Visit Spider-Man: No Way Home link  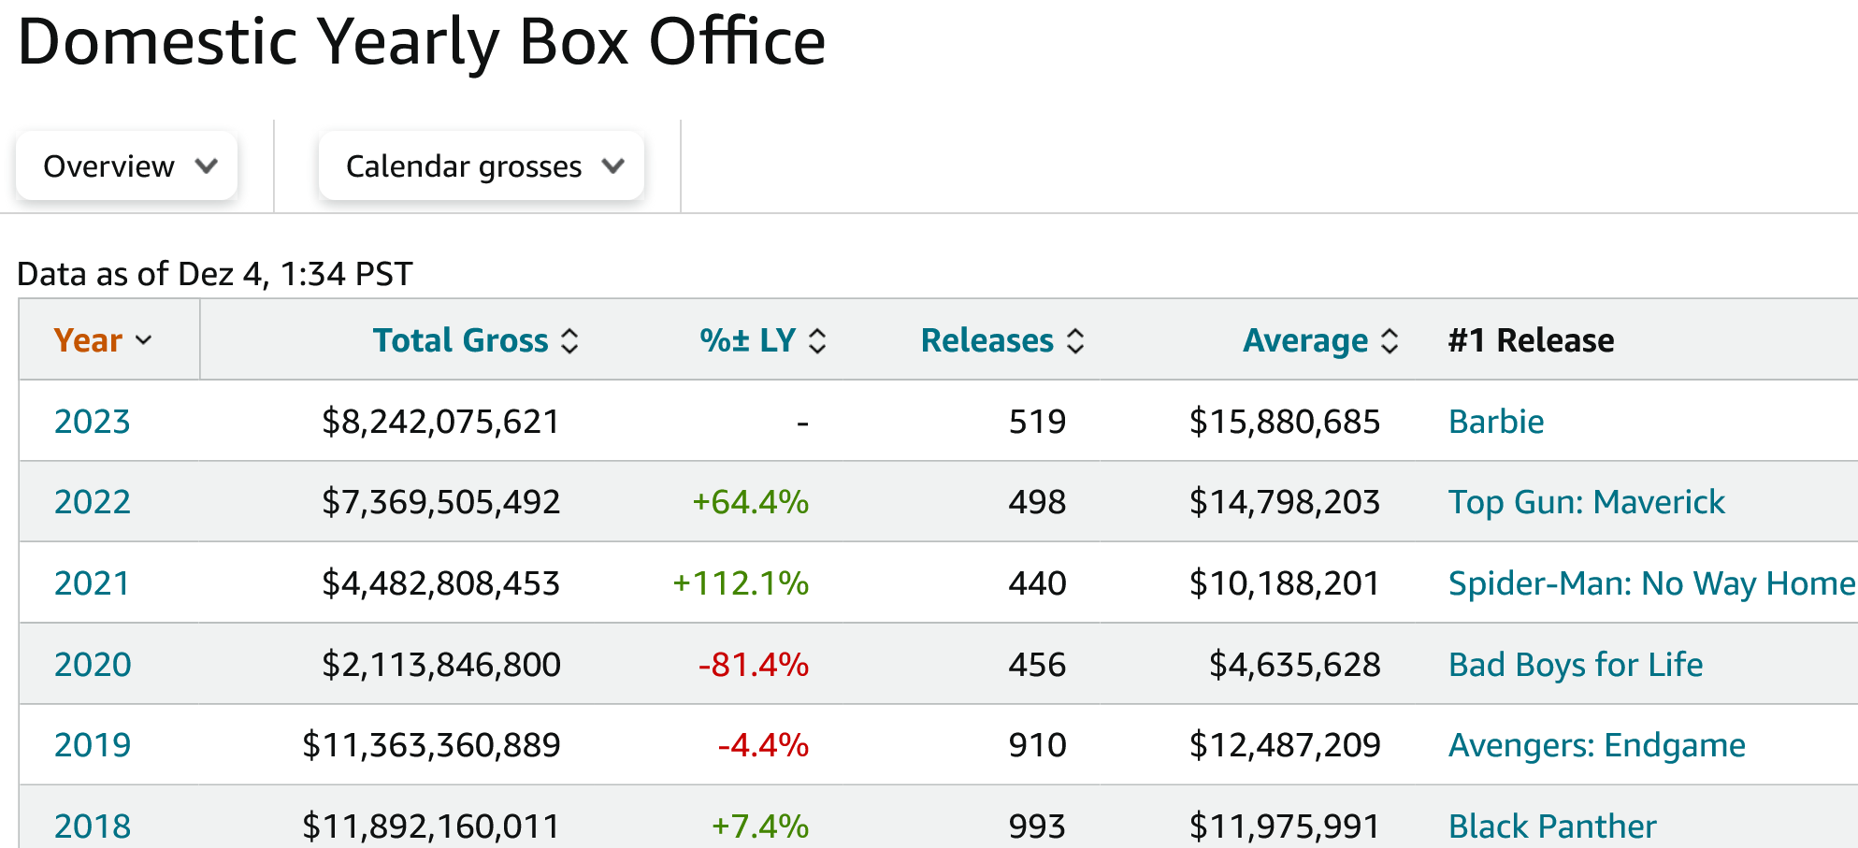click(1650, 583)
